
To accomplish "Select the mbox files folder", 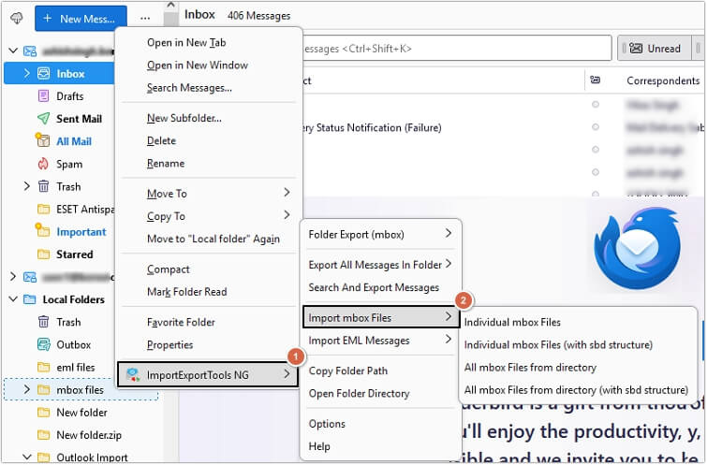I will point(80,390).
